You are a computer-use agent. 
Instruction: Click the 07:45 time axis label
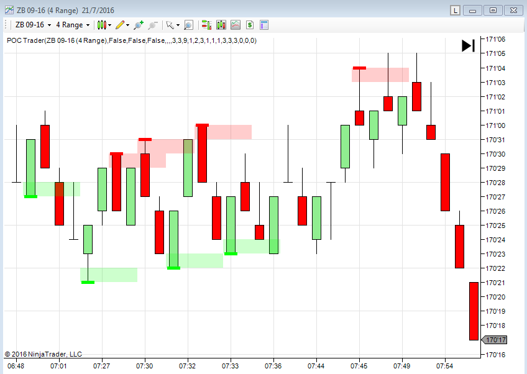click(359, 365)
